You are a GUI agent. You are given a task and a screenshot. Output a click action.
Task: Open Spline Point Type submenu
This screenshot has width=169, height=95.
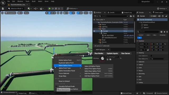pyautogui.click(x=68, y=68)
